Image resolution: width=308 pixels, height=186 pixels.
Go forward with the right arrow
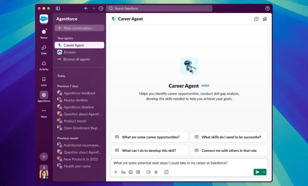[x=94, y=8]
